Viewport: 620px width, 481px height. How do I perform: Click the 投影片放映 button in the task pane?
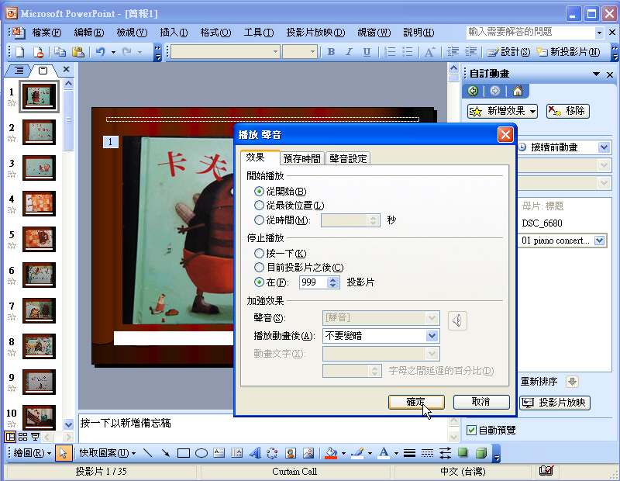tap(555, 403)
